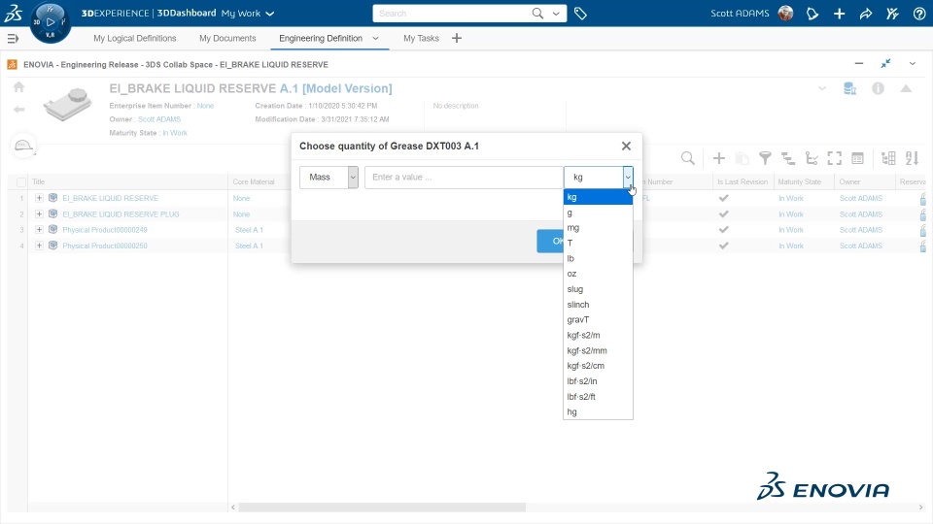Toggle the header select-all checkbox
Screen dimensions: 933x524
pyautogui.click(x=21, y=181)
